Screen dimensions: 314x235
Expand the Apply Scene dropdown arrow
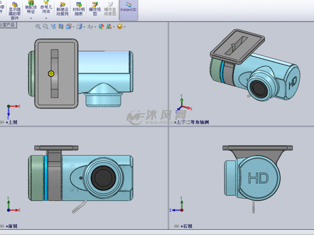click(x=114, y=27)
